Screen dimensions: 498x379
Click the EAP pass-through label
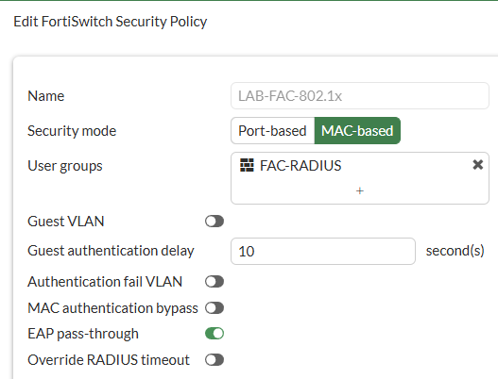(x=83, y=334)
